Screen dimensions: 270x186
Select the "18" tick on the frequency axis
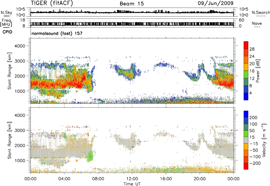pyautogui.click(x=23, y=20)
